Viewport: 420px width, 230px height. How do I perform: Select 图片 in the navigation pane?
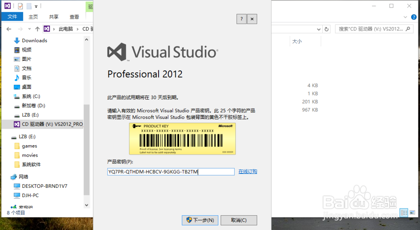[27, 59]
